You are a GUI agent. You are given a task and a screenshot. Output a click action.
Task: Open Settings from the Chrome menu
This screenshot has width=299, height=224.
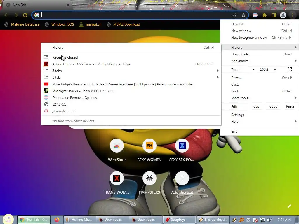259,115
